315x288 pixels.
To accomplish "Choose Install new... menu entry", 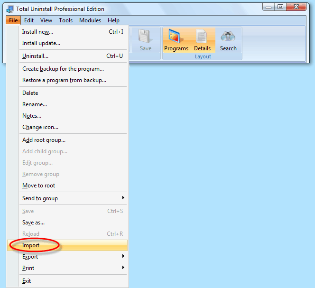I will click(38, 32).
